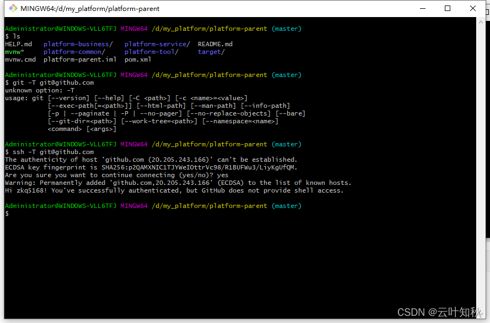Screen dimensions: 490x323
Task: Close the MINGW64 terminal window
Action: pyautogui.click(x=473, y=8)
